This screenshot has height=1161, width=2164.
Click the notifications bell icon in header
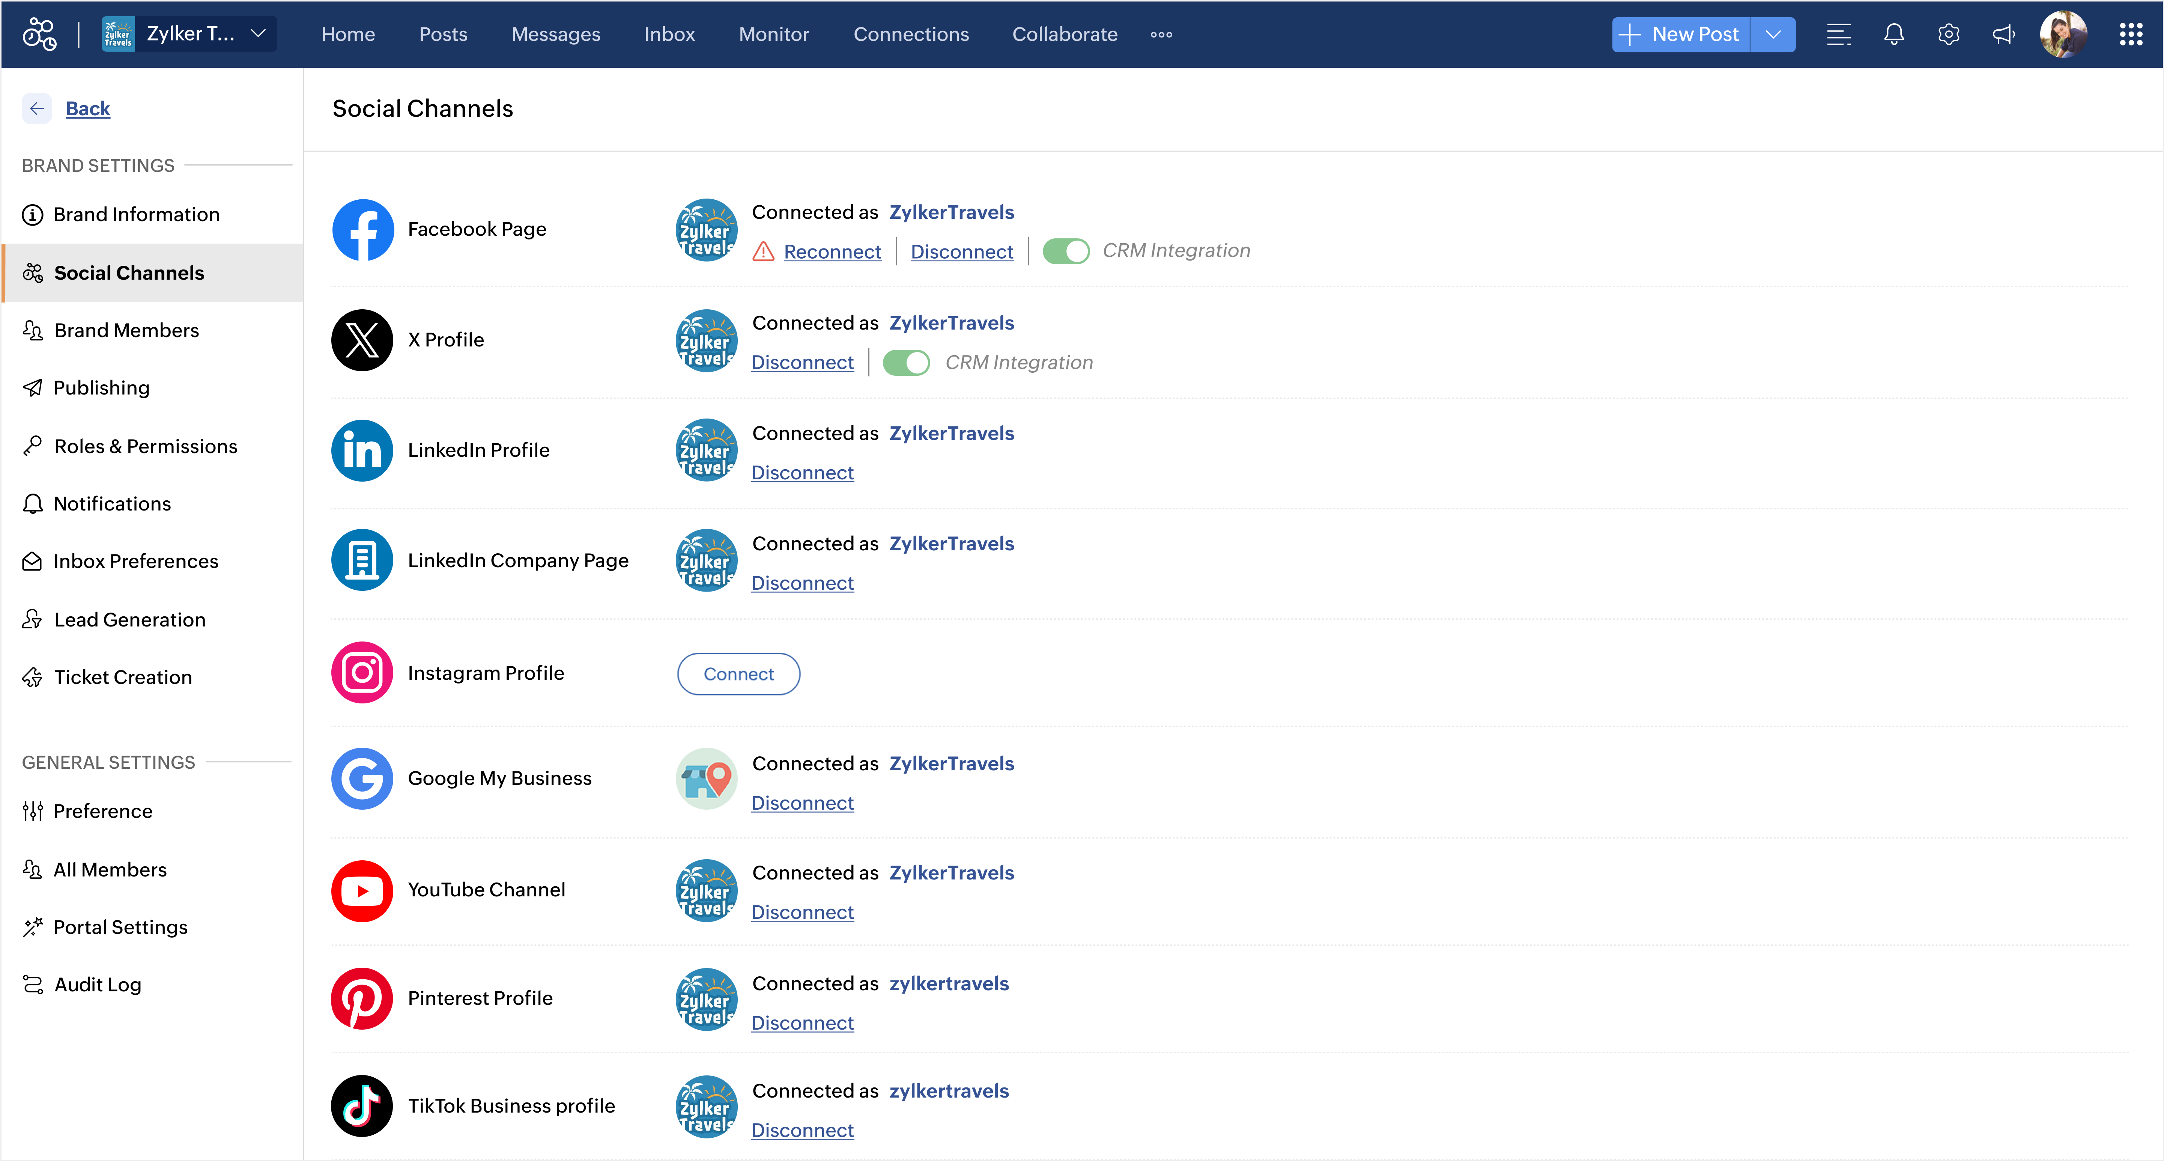[x=1893, y=35]
